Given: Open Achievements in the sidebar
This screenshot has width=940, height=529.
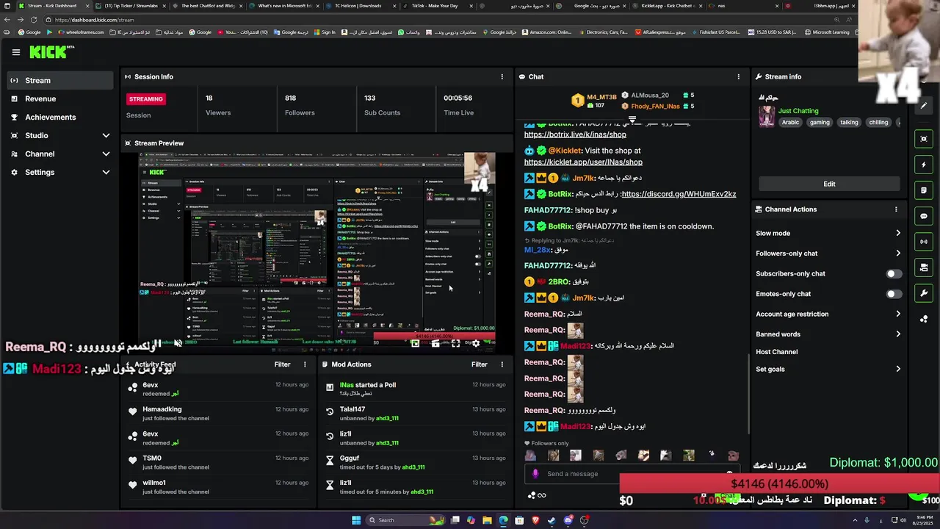Looking at the screenshot, I should pyautogui.click(x=59, y=117).
